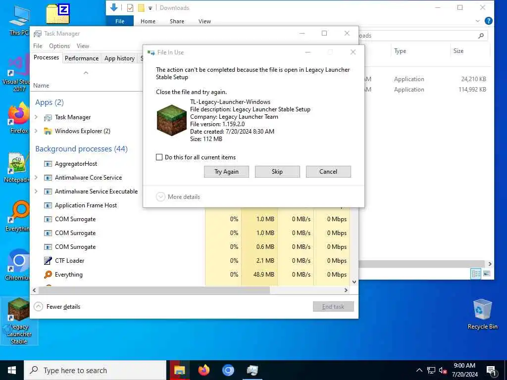Click the network tray icon
Screen dimensions: 507x380
click(431, 370)
